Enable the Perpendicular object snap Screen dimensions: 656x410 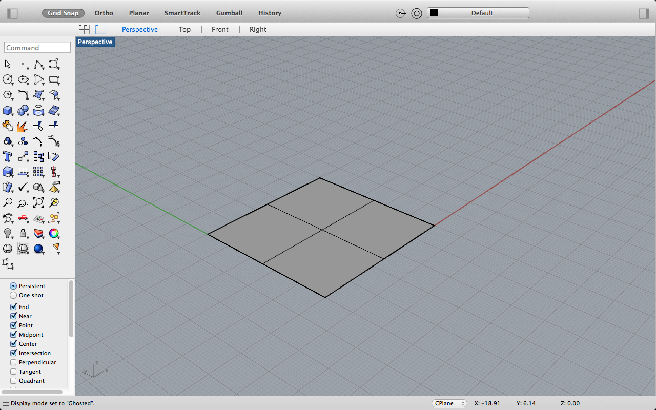[x=13, y=362]
